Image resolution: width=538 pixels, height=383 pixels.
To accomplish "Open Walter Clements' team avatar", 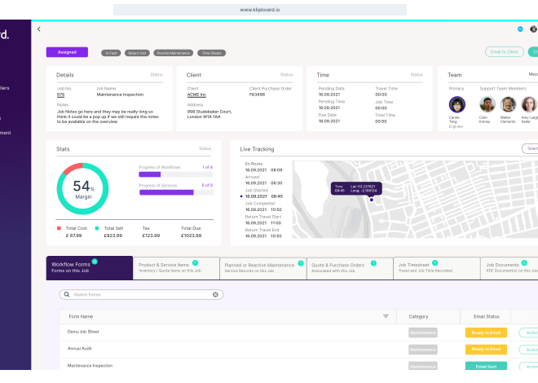I will click(x=508, y=104).
